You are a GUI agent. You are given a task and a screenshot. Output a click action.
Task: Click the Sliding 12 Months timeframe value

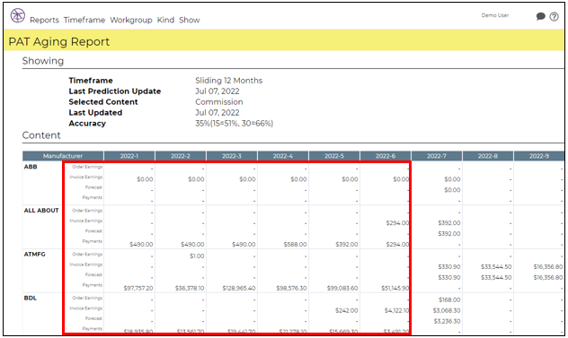click(229, 81)
